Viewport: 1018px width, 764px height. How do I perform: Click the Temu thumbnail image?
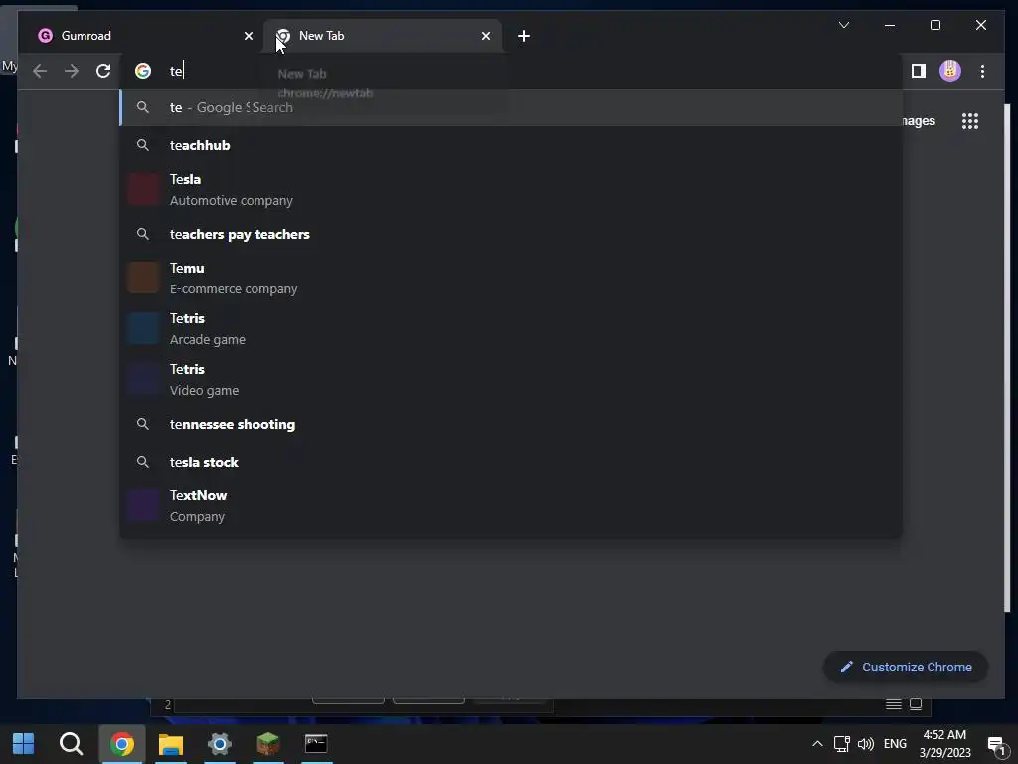143,279
